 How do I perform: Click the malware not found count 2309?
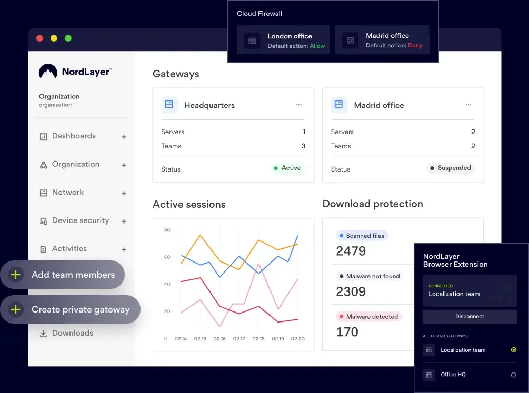click(x=351, y=291)
